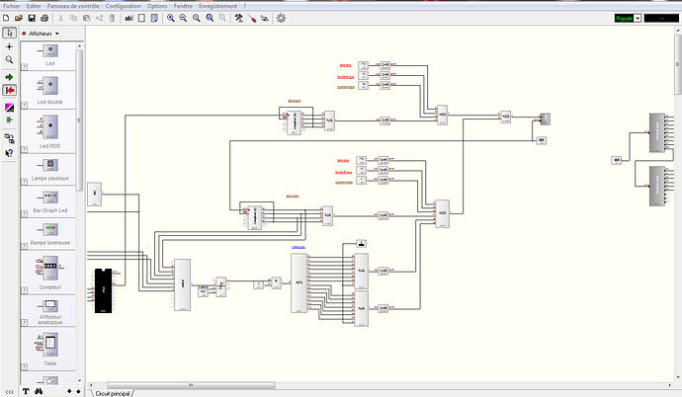Select the arrow pointer tool

click(9, 34)
